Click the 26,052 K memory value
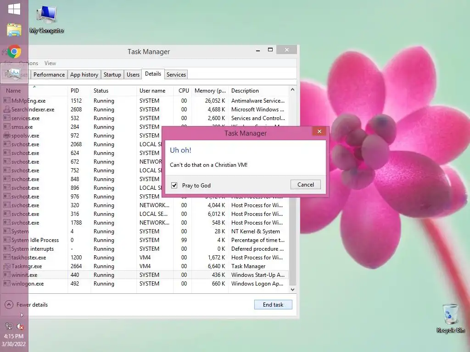The width and height of the screenshot is (470, 352). [x=215, y=100]
